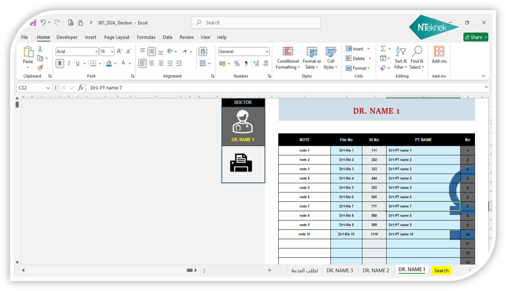
Task: Click the Undo arrow icon
Action: (x=43, y=22)
